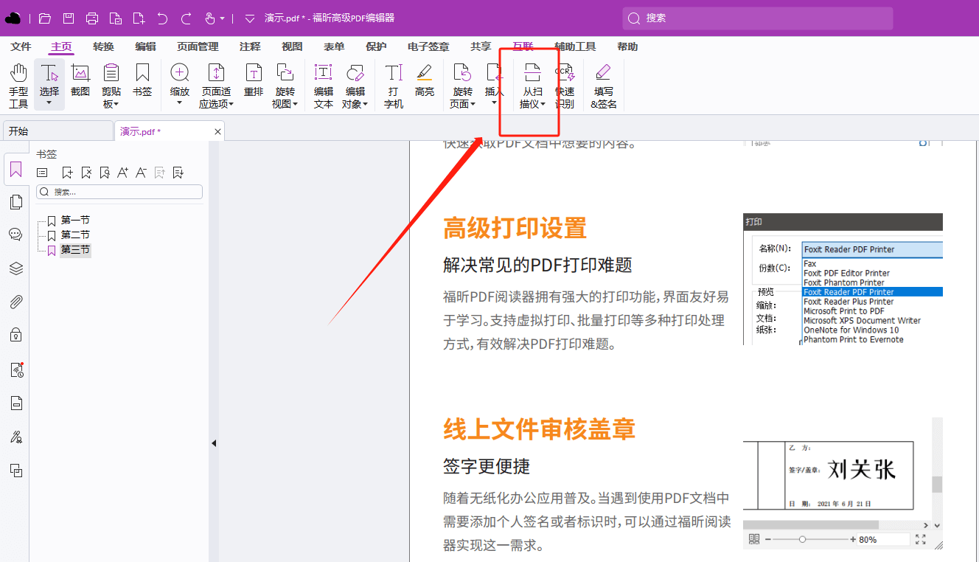
Task: Open quick access toolbar customize arrow
Action: (x=249, y=18)
